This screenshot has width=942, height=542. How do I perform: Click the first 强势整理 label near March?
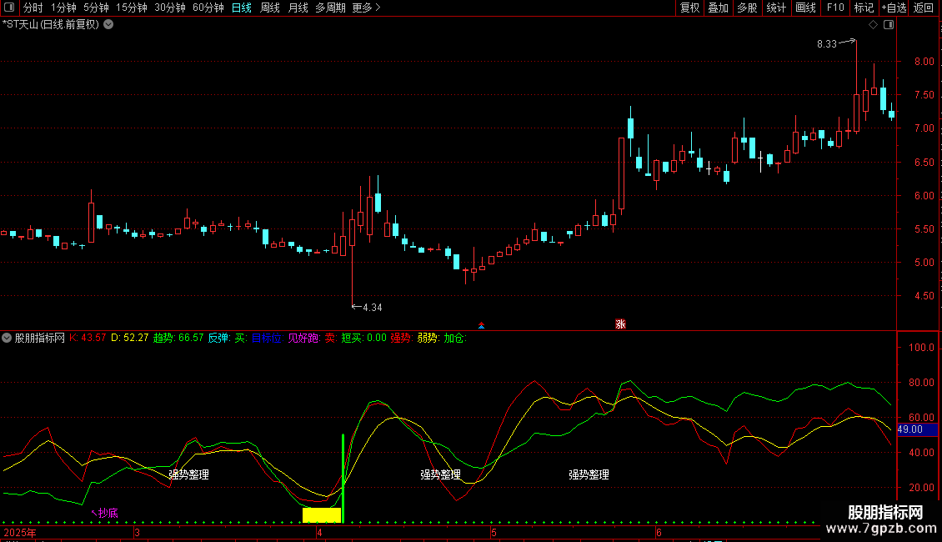tap(188, 474)
